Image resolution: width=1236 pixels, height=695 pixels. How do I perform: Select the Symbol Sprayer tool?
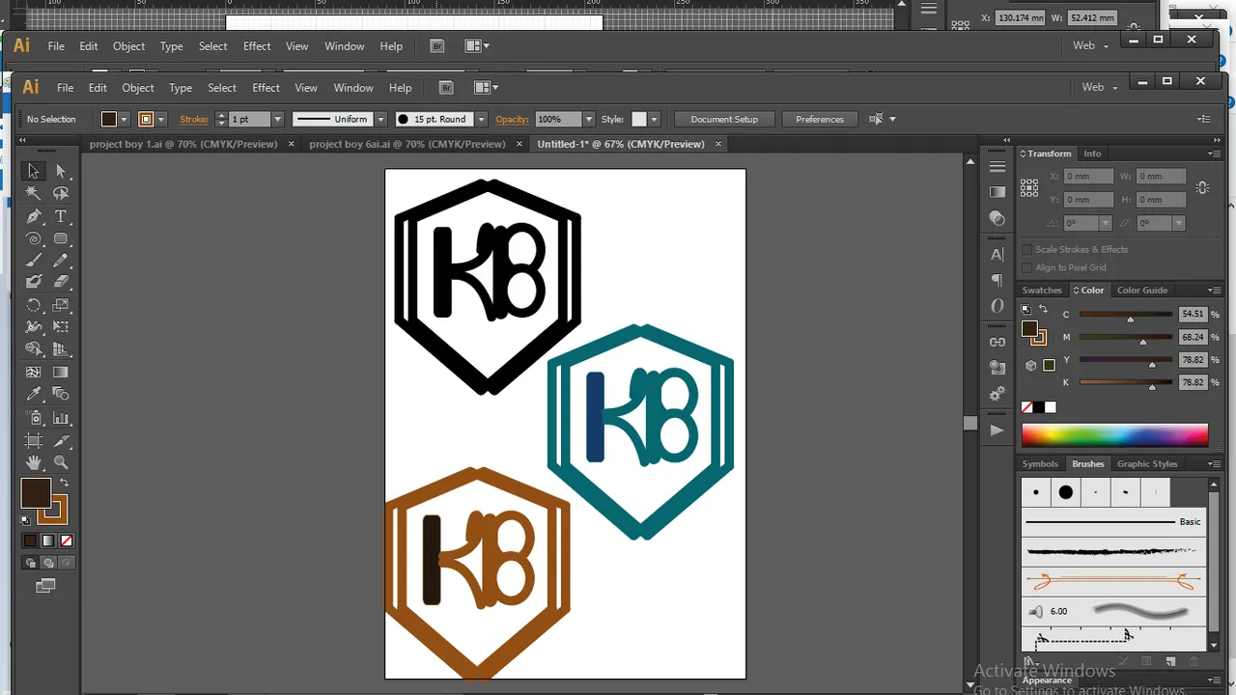click(x=34, y=418)
